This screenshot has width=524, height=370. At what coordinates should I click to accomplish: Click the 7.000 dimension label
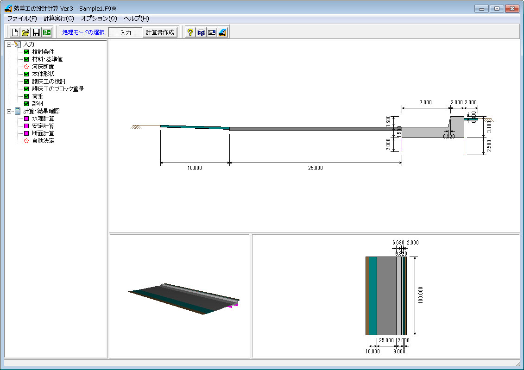(426, 102)
